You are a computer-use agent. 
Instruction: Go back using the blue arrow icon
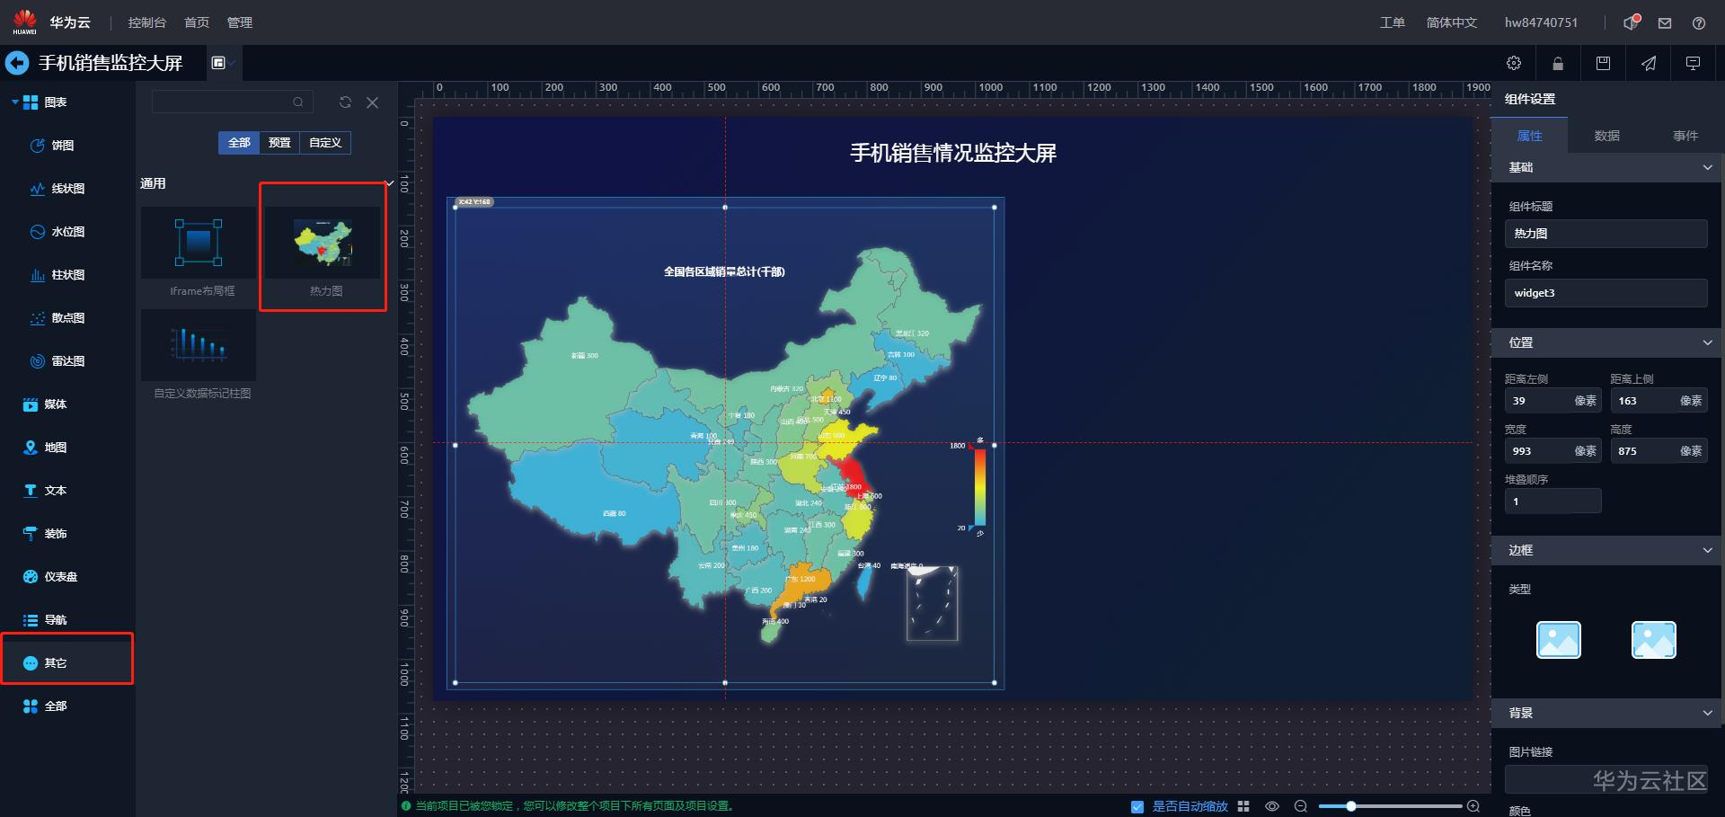pos(17,63)
